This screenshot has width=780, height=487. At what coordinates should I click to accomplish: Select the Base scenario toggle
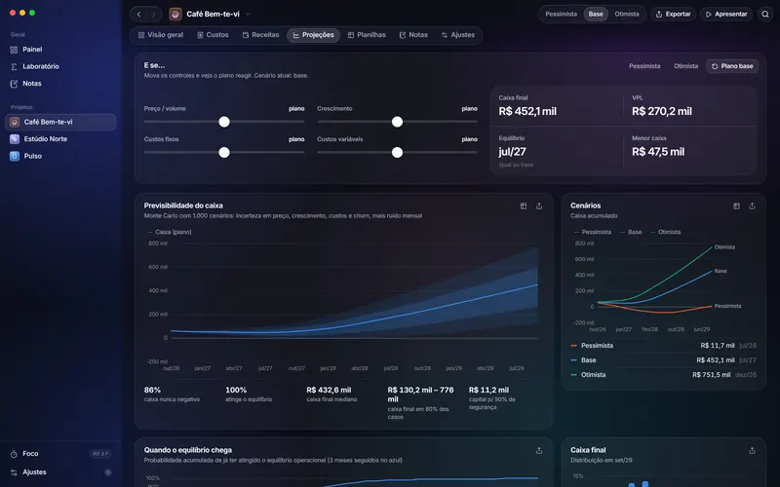(596, 14)
